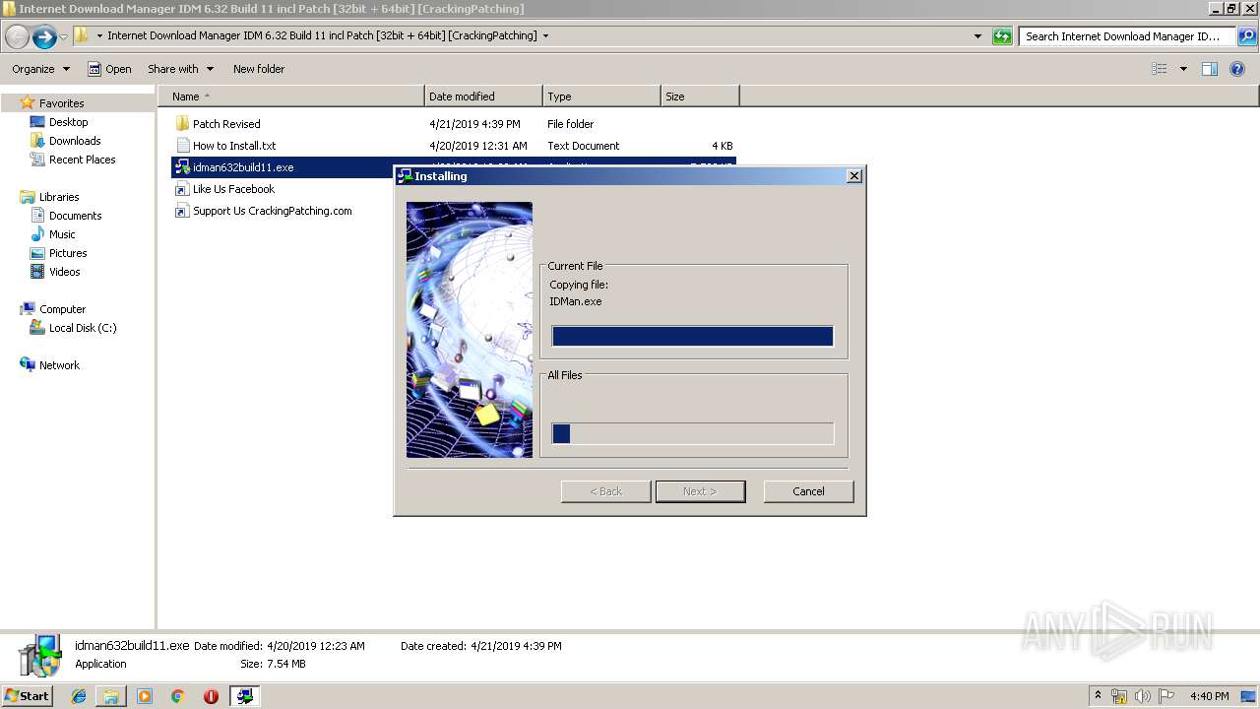
Task: Click the Patch Revised folder icon
Action: 182,124
